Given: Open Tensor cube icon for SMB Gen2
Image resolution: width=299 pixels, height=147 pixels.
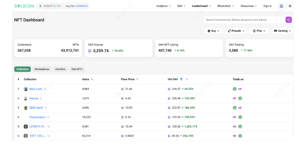Looking at the screenshot, I should (234, 108).
